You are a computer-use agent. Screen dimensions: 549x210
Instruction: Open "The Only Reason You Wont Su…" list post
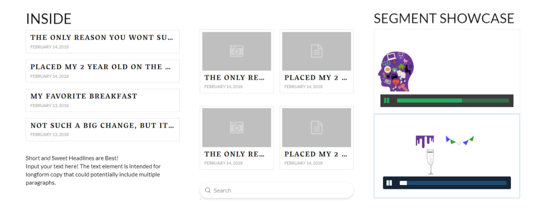102,38
